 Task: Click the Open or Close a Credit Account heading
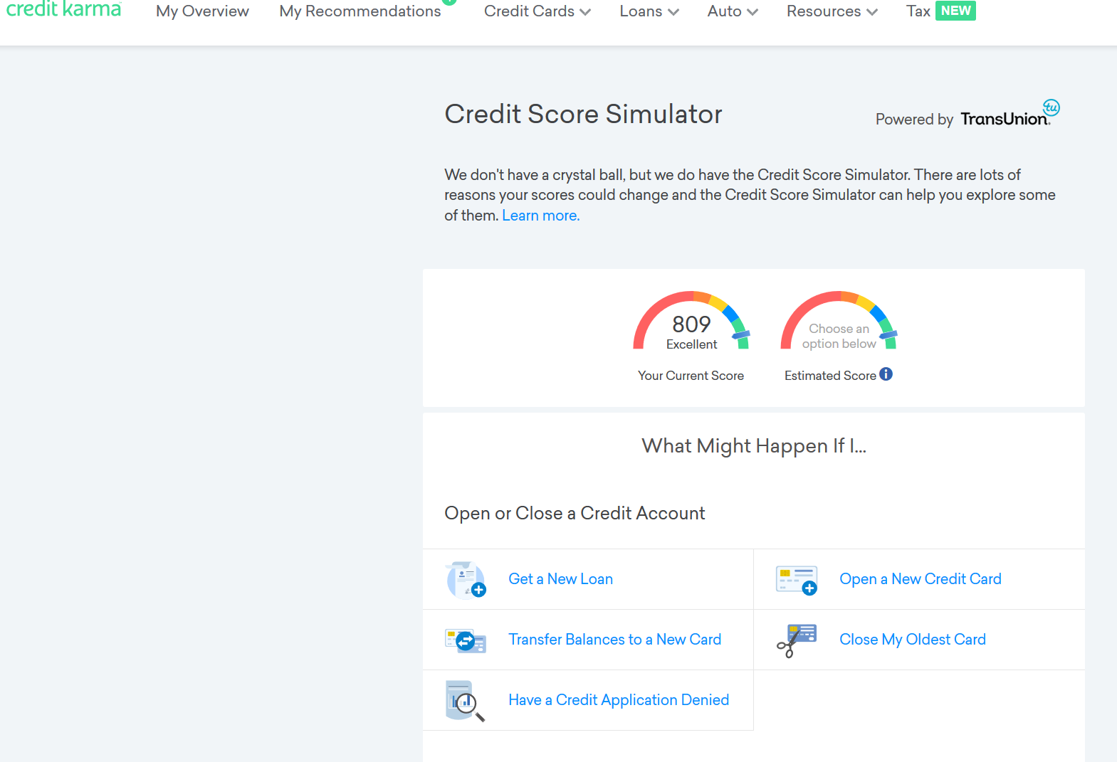pyautogui.click(x=575, y=513)
